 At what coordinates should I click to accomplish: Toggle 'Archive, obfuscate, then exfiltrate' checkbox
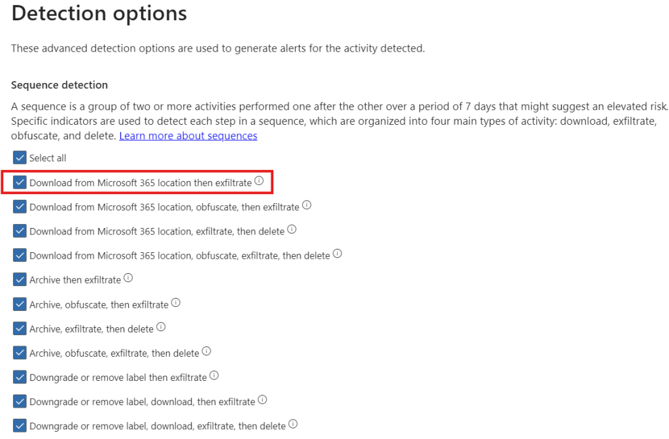click(20, 304)
